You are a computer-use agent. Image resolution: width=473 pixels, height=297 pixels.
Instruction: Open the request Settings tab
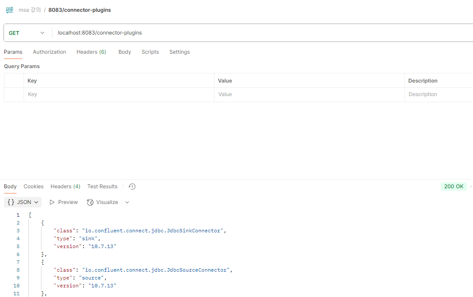[x=180, y=52]
